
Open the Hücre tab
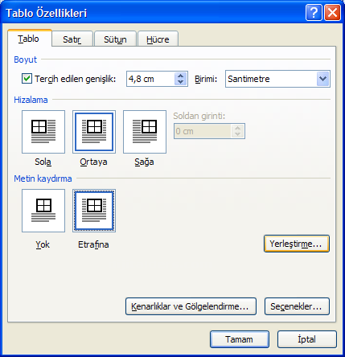click(x=158, y=39)
